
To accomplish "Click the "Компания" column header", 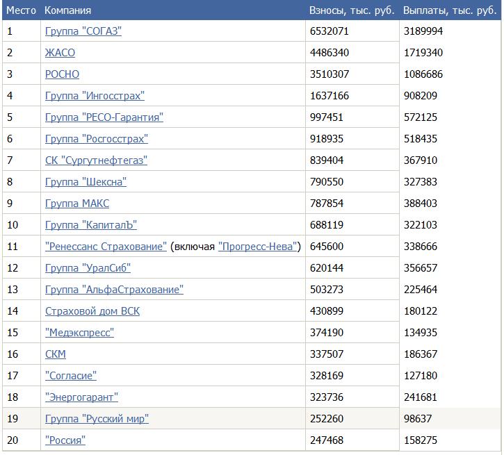I will (67, 10).
